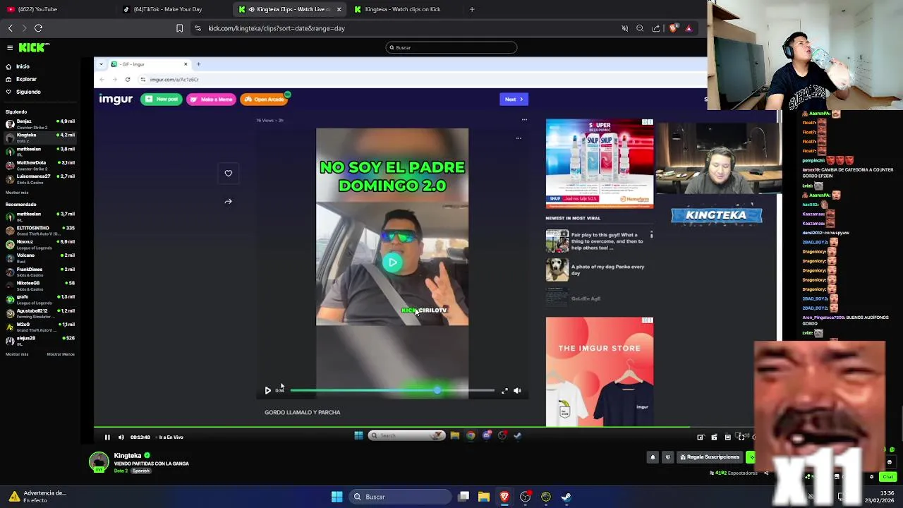Bookmark this page in the address bar

click(179, 28)
